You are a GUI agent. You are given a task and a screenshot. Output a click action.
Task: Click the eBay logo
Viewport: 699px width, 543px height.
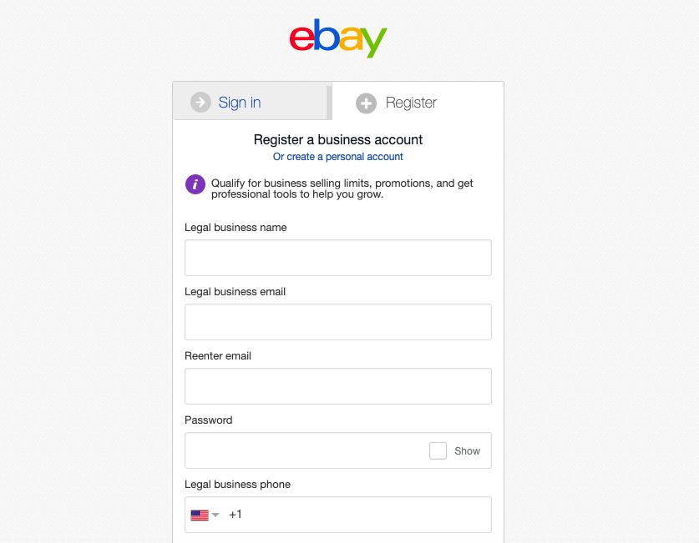pyautogui.click(x=338, y=39)
